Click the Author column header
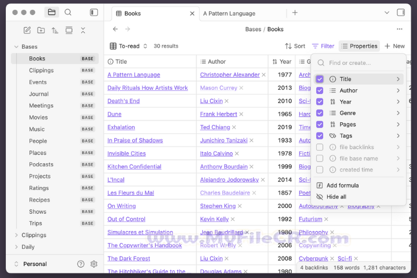 coord(232,62)
